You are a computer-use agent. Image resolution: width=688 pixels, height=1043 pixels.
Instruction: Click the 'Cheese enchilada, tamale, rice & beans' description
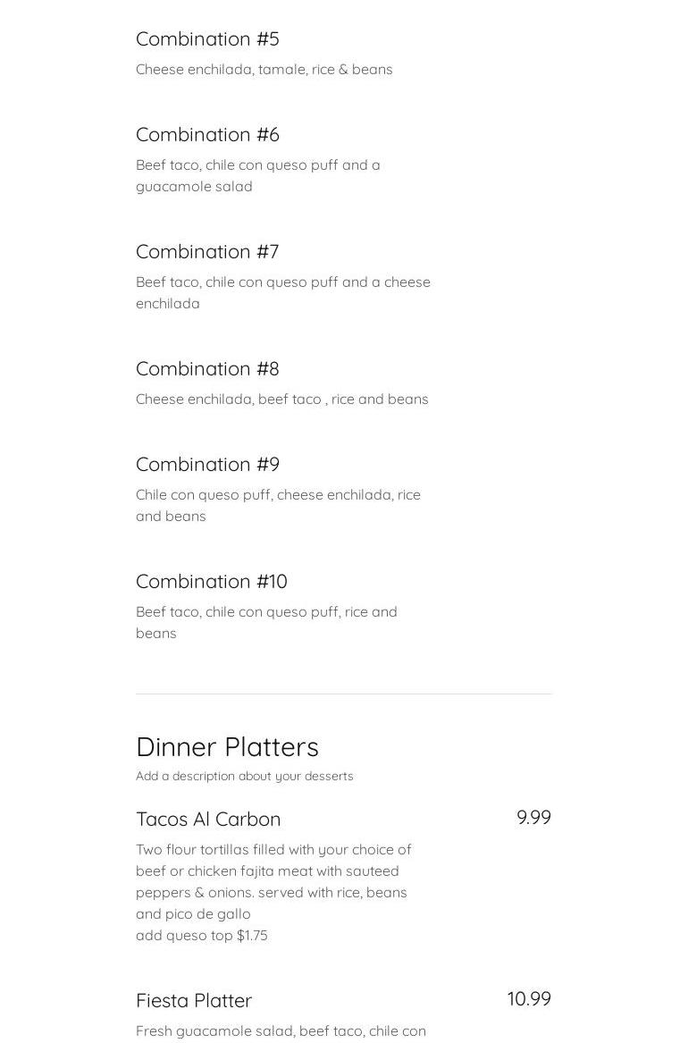point(264,70)
